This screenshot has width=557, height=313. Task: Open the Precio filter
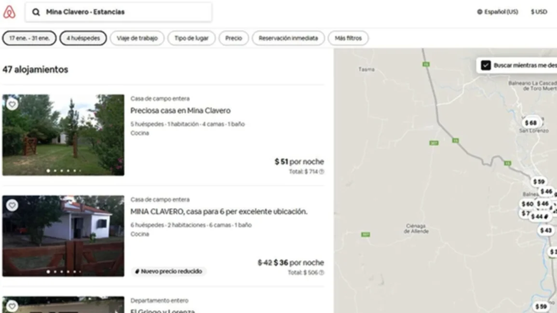(x=234, y=38)
